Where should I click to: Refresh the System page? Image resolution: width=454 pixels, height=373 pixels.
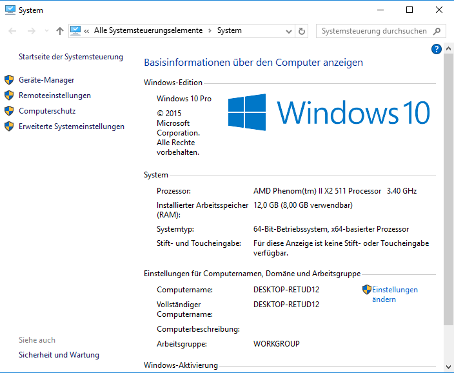coord(302,31)
